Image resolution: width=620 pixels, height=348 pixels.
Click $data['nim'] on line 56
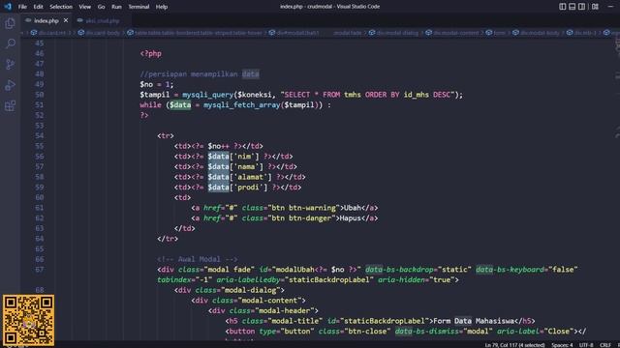[233, 157]
